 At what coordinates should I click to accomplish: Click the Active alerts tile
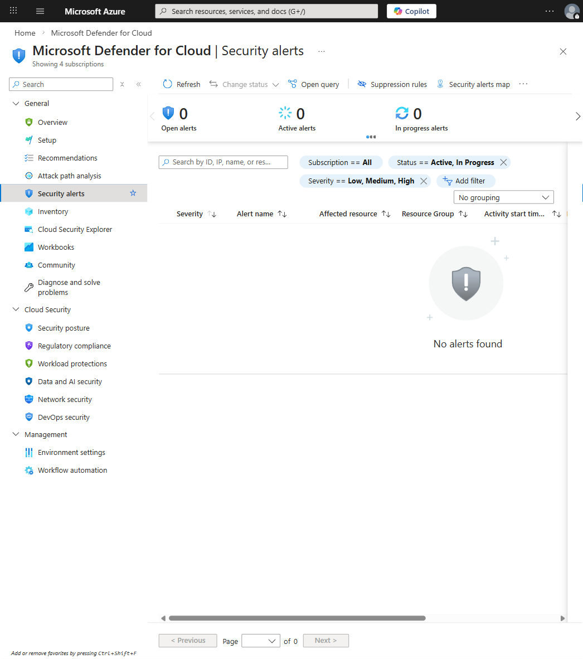point(297,119)
